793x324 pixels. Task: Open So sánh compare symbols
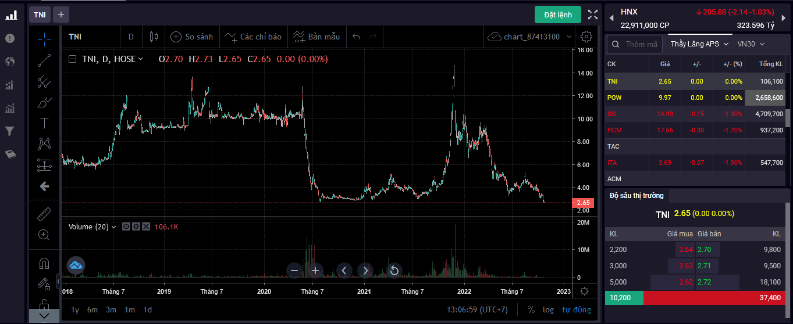[192, 37]
